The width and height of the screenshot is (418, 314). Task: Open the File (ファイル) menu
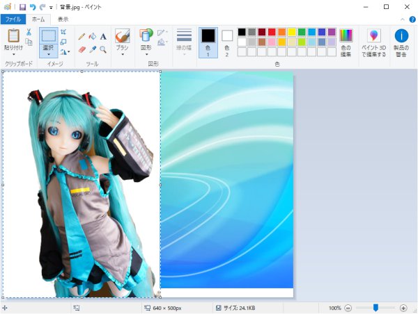pos(13,19)
